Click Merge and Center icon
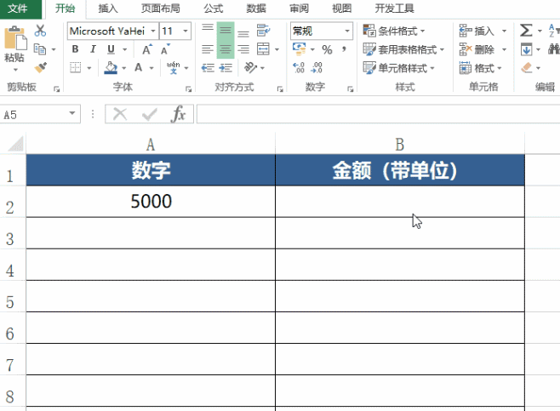This screenshot has height=411, width=560. click(x=263, y=49)
